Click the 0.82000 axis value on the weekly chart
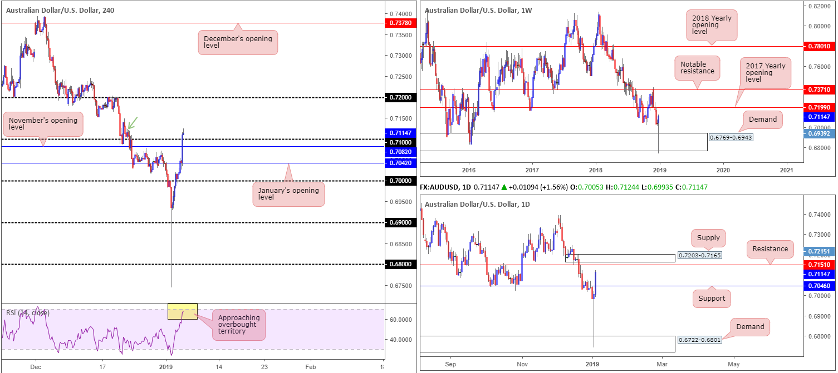 [819, 6]
